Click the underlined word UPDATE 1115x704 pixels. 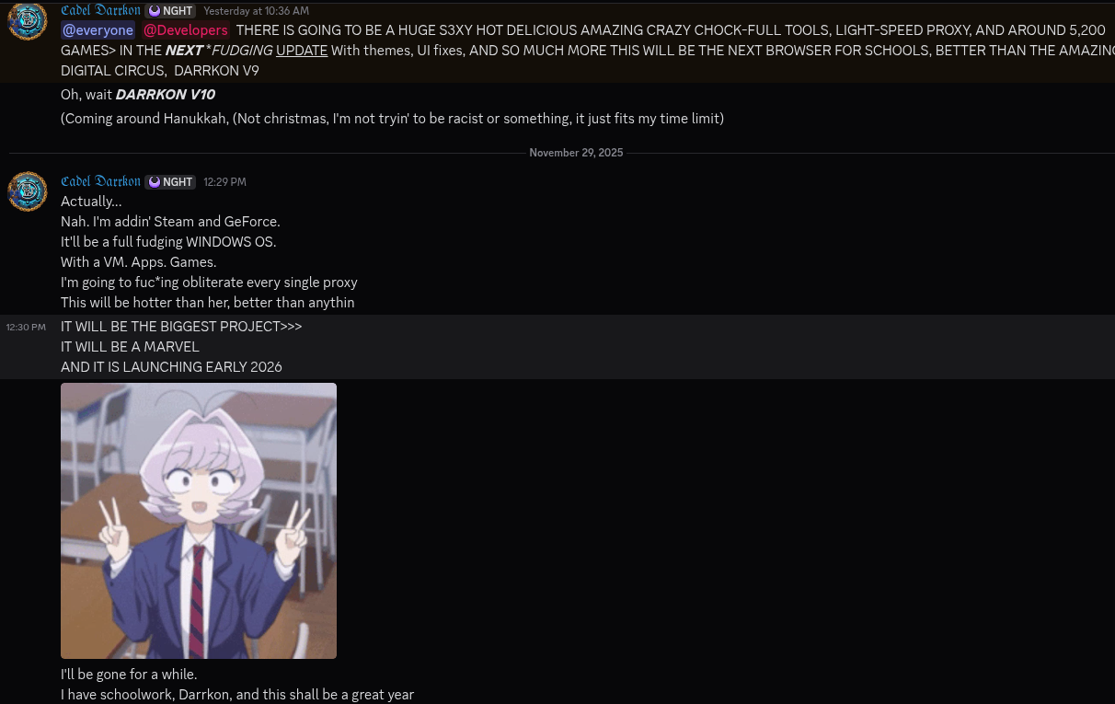(302, 51)
